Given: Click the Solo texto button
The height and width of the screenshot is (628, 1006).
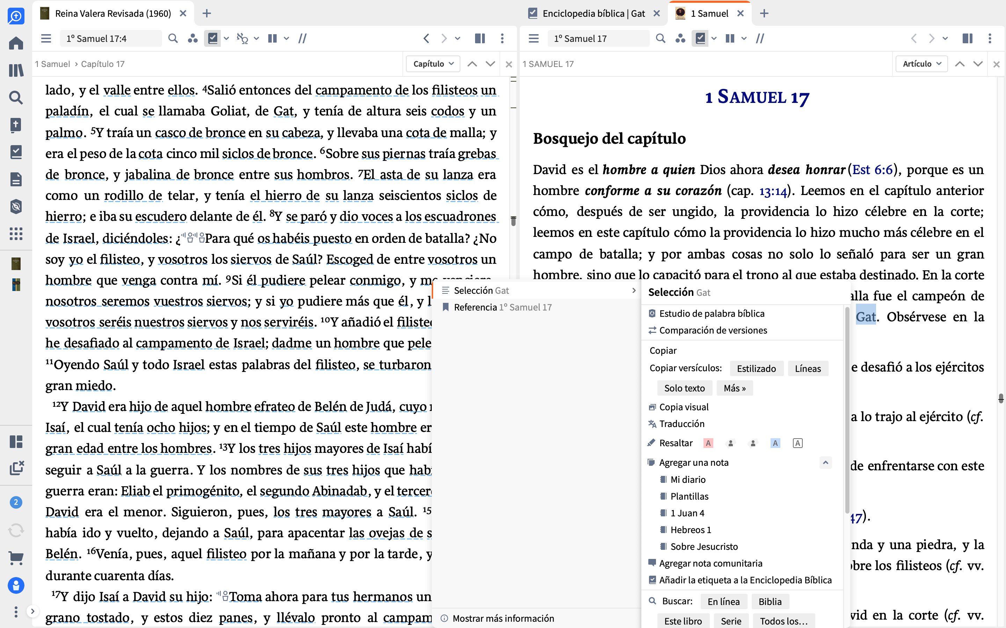Looking at the screenshot, I should click(684, 388).
